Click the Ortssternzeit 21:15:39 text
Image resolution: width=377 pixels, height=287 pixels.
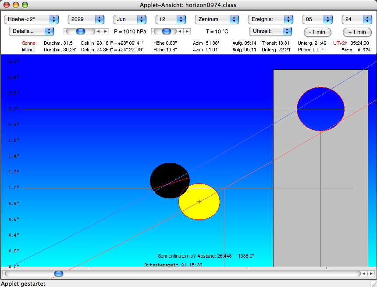(173, 265)
